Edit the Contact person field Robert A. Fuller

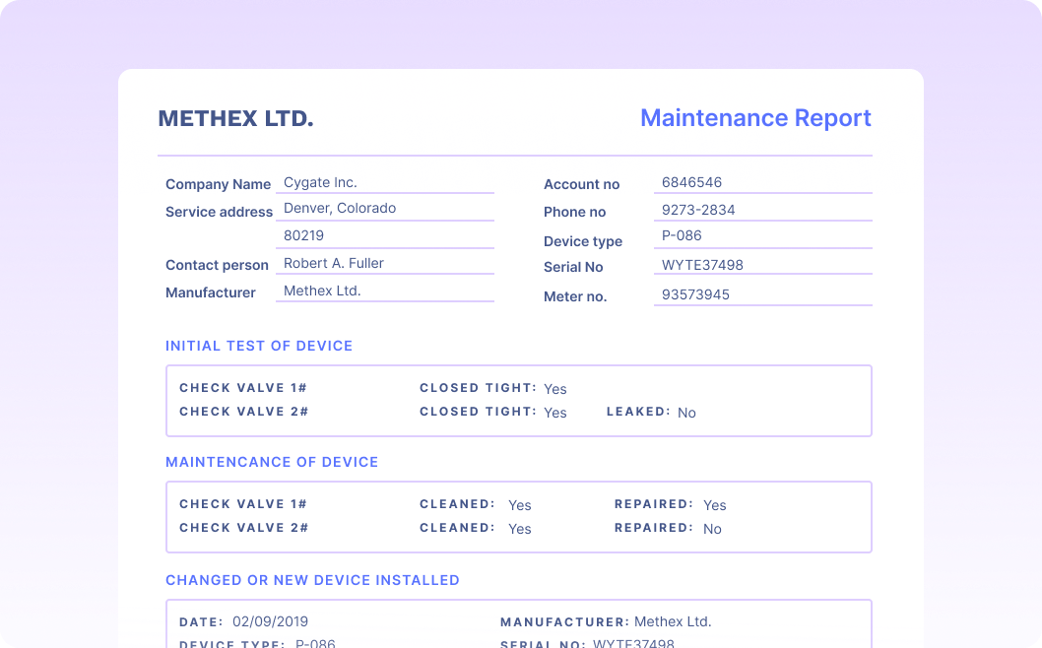click(x=384, y=263)
